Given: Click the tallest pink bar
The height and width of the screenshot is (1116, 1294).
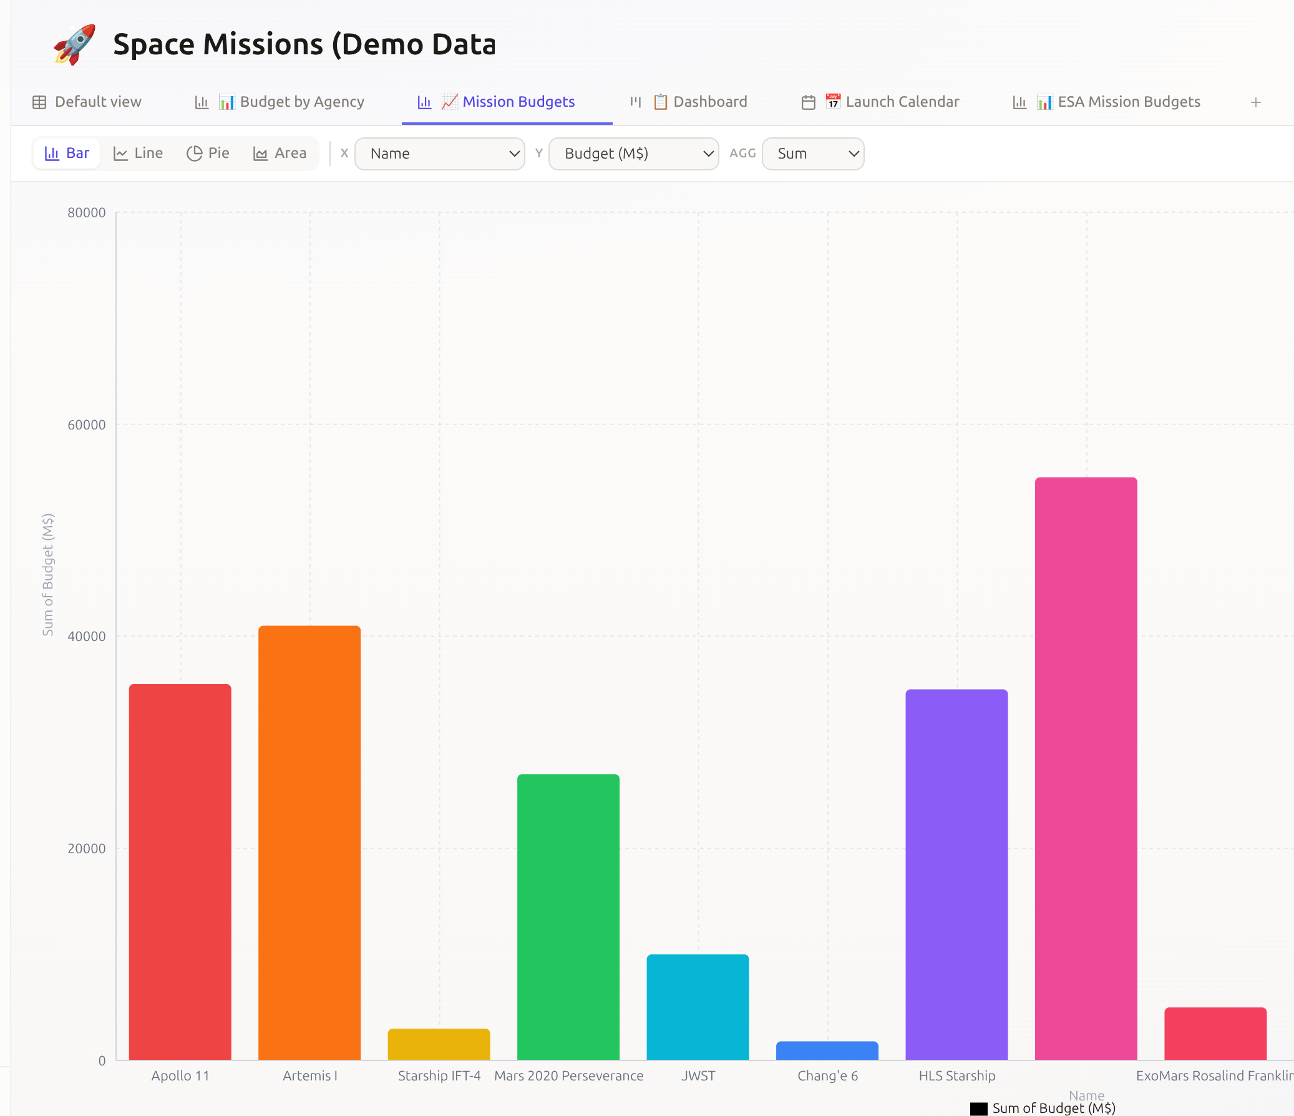Looking at the screenshot, I should (x=1086, y=768).
